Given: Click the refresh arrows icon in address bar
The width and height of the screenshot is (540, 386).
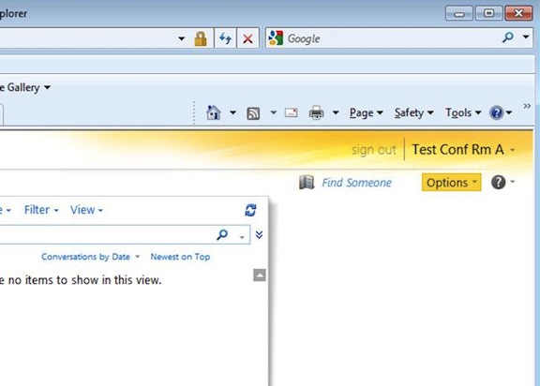Looking at the screenshot, I should click(226, 38).
